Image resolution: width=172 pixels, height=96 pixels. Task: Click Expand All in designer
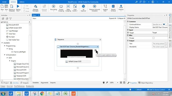point(113,18)
